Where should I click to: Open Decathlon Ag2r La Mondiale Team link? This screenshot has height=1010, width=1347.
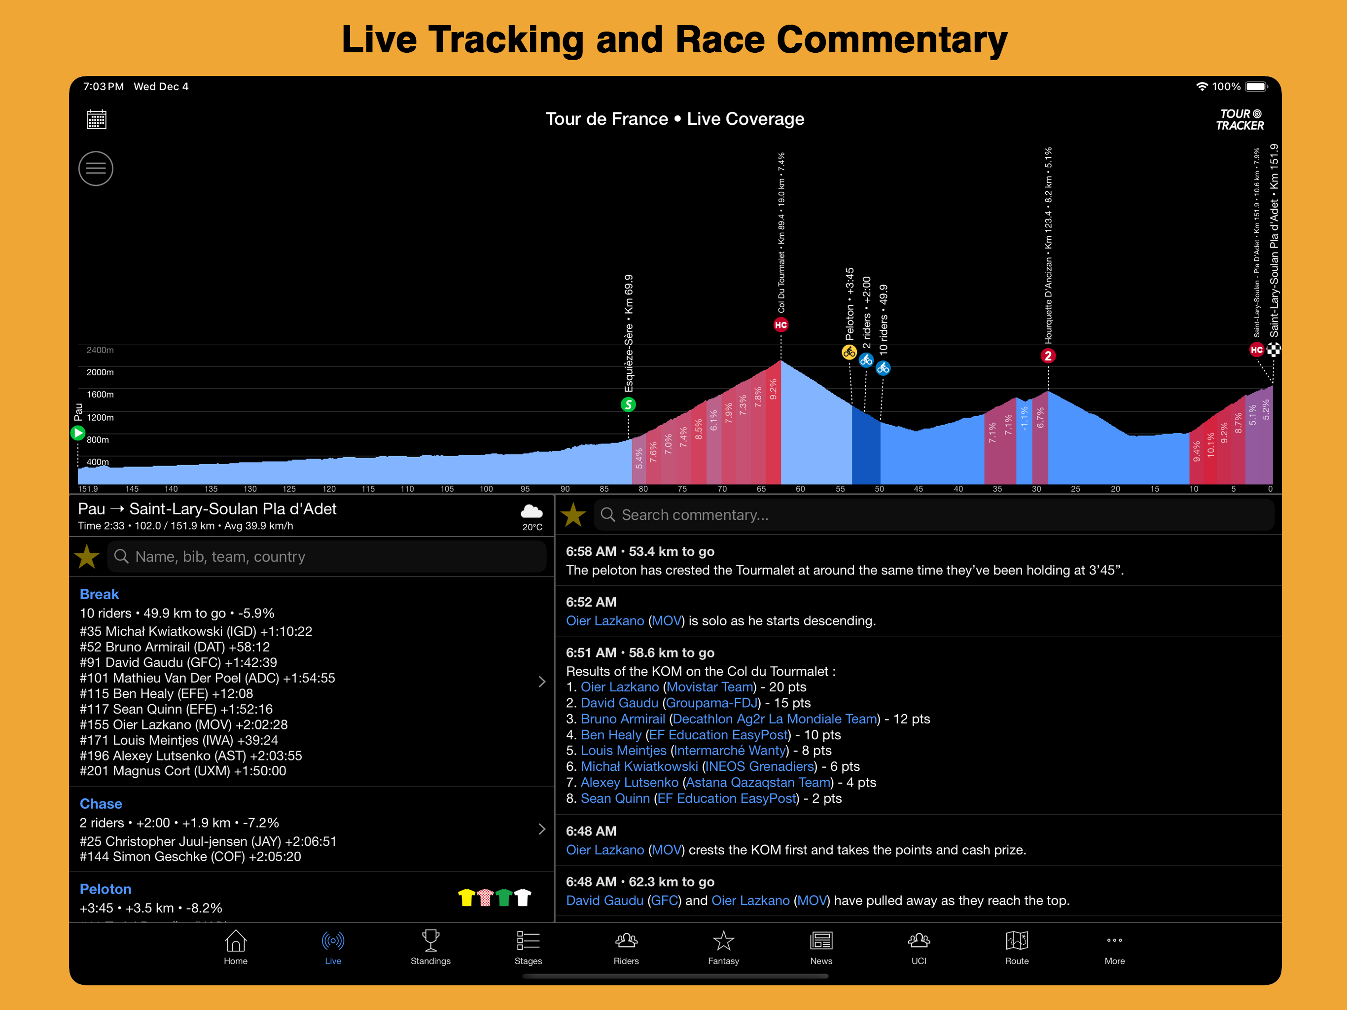pyautogui.click(x=774, y=719)
